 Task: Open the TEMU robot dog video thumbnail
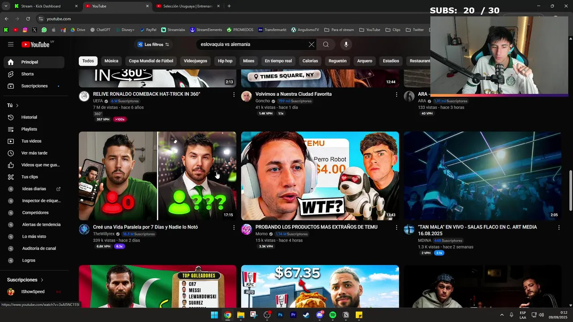coord(320,176)
